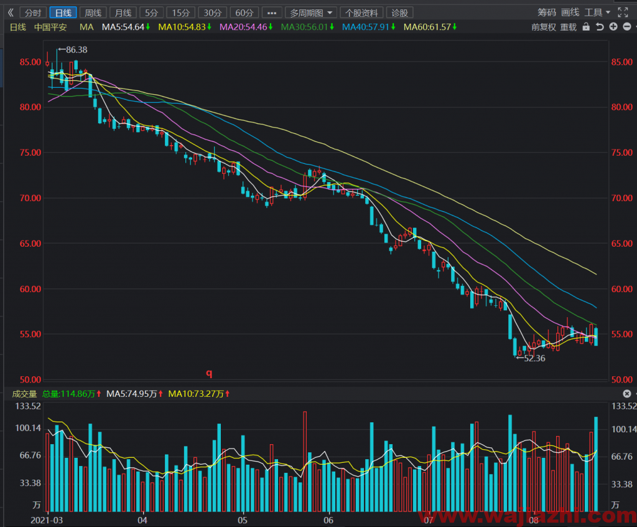Image resolution: width=637 pixels, height=527 pixels.
Task: Choose the 60分 period tab
Action: pyautogui.click(x=244, y=12)
